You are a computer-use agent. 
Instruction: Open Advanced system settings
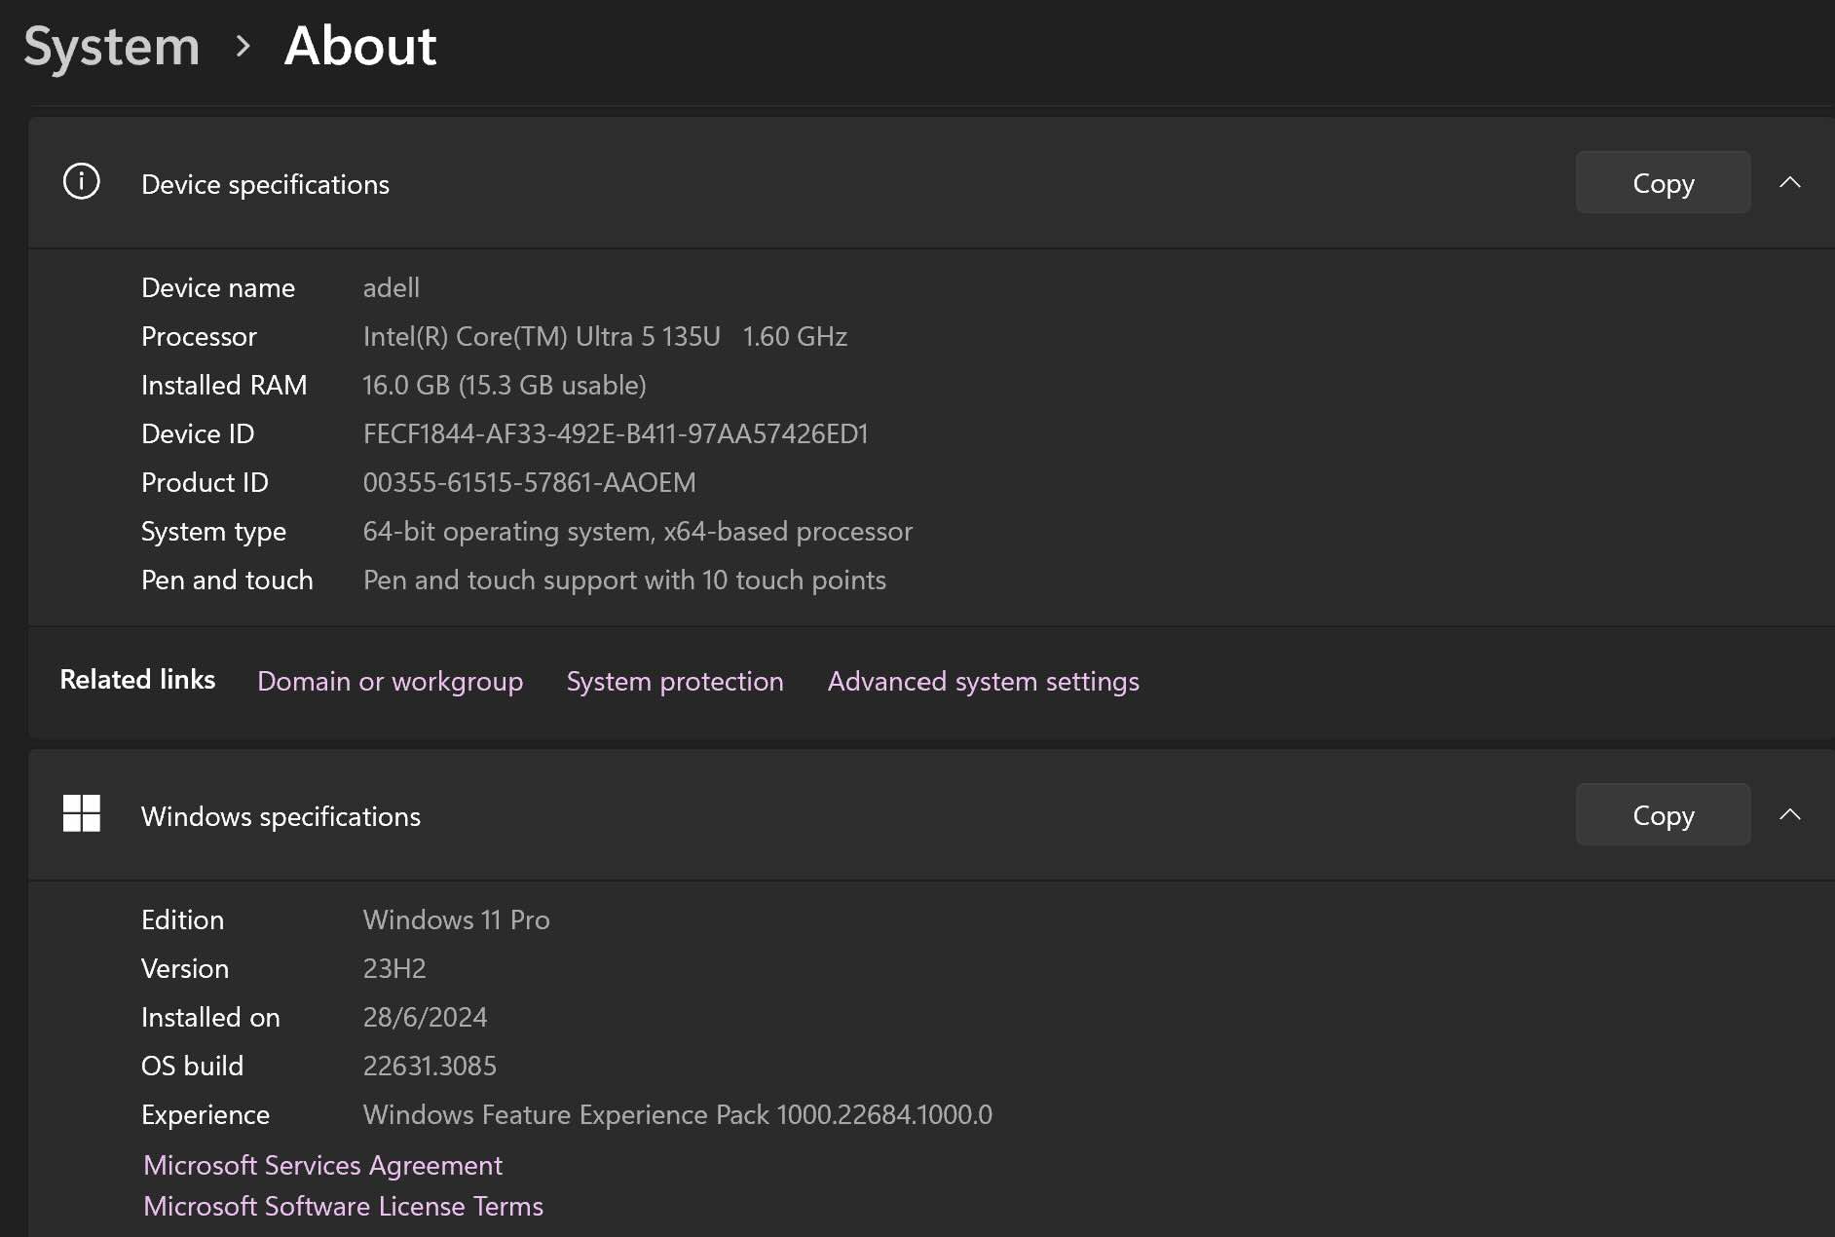[x=983, y=681]
